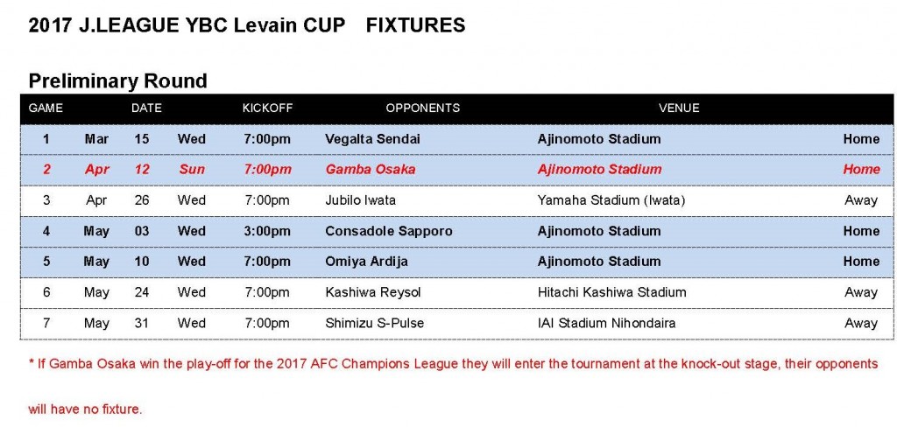Select the Consadole Sapporo opponent cell
This screenshot has height=427, width=897.
388,231
